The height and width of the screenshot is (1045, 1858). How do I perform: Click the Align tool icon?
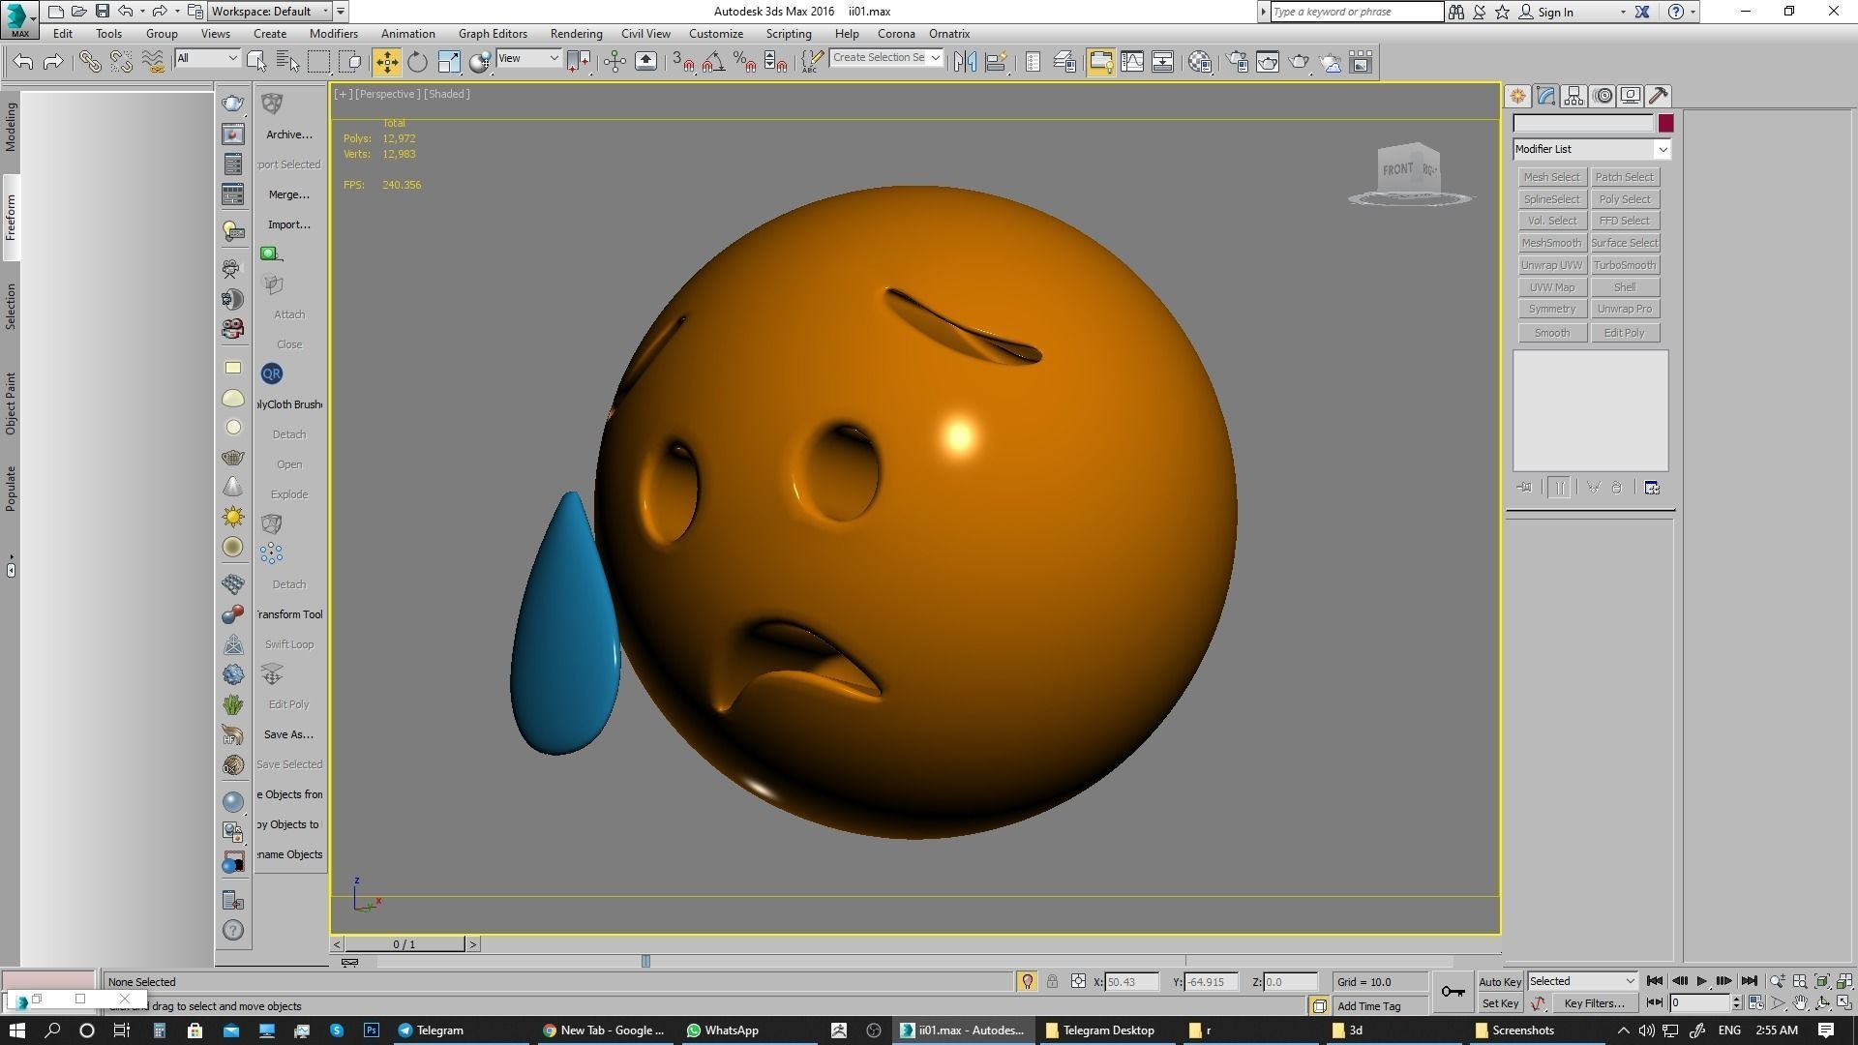(996, 62)
